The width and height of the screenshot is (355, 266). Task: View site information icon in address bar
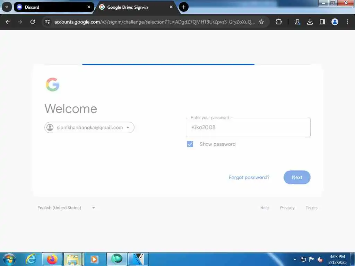(47, 22)
